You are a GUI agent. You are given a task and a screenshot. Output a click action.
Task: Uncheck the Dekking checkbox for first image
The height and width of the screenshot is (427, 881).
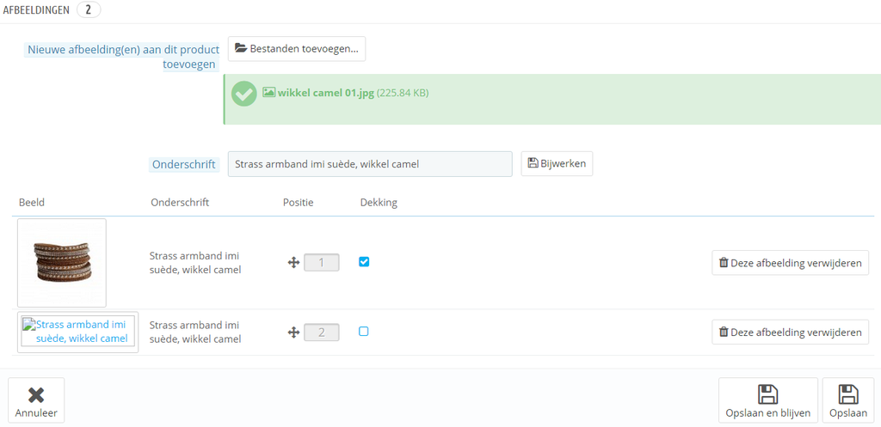coord(364,262)
